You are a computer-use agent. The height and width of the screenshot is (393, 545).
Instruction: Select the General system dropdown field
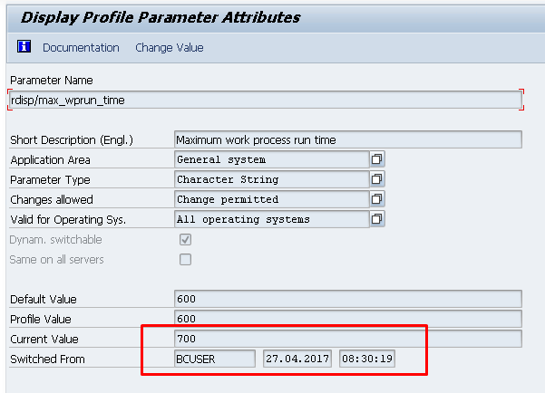[x=272, y=159]
